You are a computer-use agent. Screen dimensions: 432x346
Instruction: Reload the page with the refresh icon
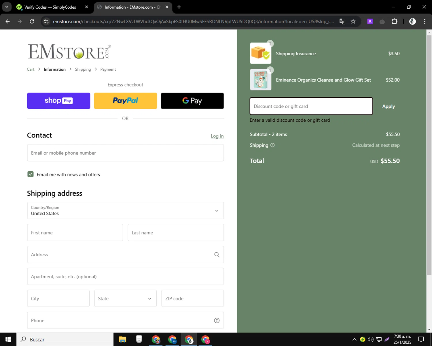pyautogui.click(x=32, y=21)
